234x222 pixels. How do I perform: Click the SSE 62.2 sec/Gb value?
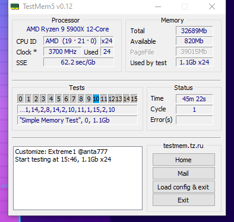[x=78, y=62]
